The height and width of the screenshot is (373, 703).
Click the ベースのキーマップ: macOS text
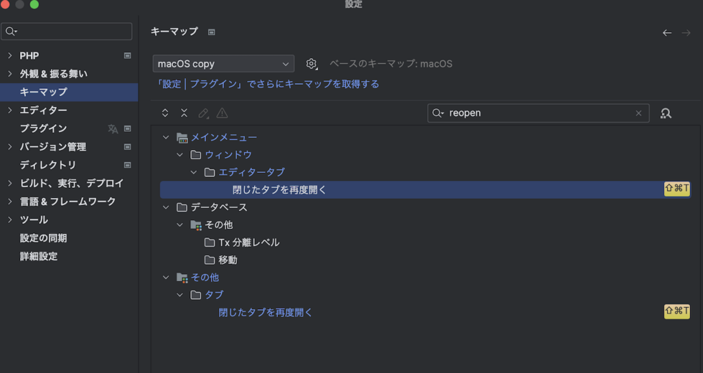pyautogui.click(x=391, y=64)
